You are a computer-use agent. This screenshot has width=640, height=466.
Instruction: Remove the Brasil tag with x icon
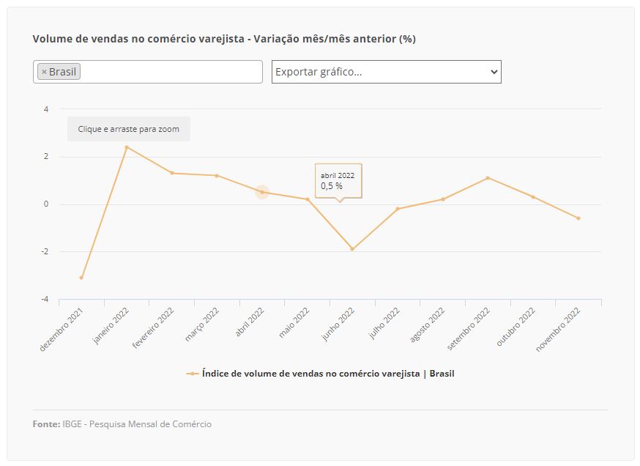click(x=44, y=72)
